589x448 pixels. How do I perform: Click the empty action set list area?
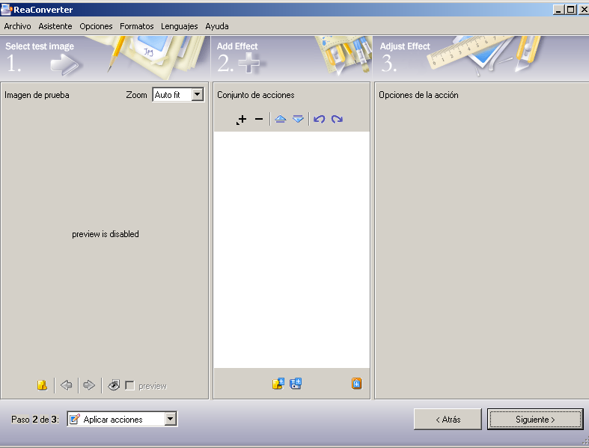[291, 249]
